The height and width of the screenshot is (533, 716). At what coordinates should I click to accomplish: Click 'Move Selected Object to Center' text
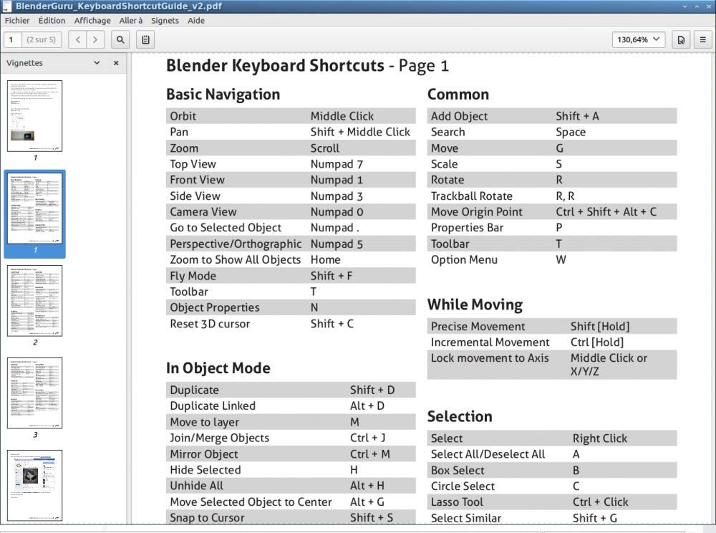click(x=251, y=502)
